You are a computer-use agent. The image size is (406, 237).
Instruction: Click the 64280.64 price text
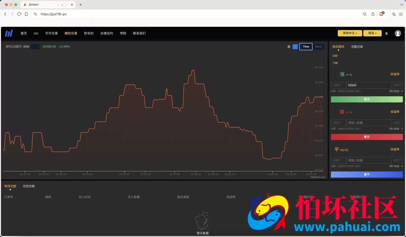[x=49, y=47]
